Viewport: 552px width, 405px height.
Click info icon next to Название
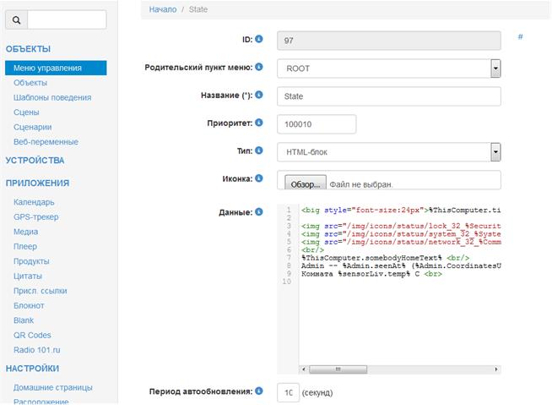click(x=258, y=95)
